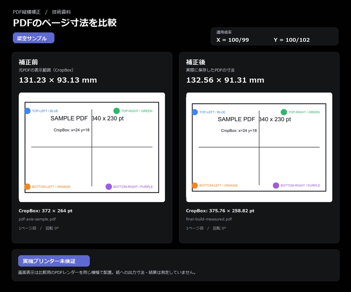Click the final-build-measured.pdf file name
Screen dimensions: 351x292
[x=209, y=219]
